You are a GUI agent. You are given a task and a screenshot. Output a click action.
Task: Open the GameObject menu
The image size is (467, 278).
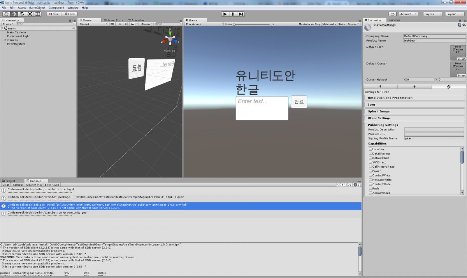[37, 8]
